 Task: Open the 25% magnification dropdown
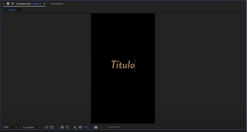[x=10, y=127]
